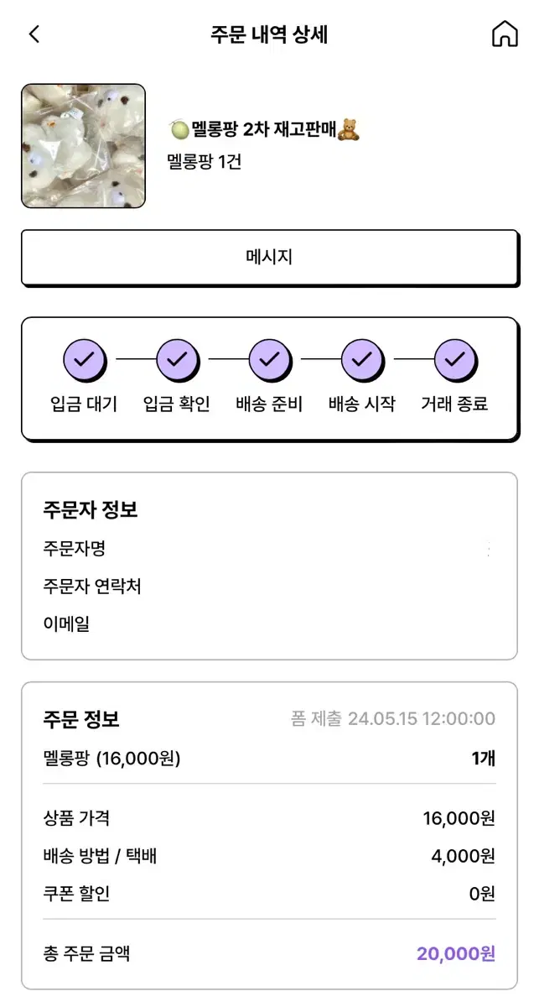
Task: Open the 멜롱팡 2차 재고판매 product title
Action: coord(265,130)
